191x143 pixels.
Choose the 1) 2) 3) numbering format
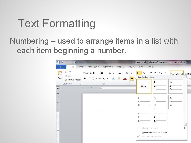click(x=176, y=86)
